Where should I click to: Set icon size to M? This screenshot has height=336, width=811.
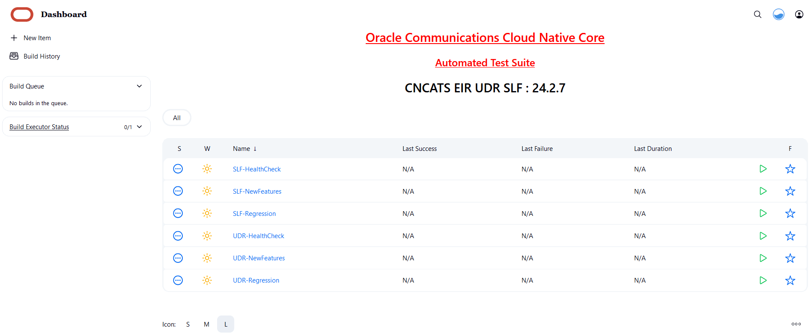(207, 324)
